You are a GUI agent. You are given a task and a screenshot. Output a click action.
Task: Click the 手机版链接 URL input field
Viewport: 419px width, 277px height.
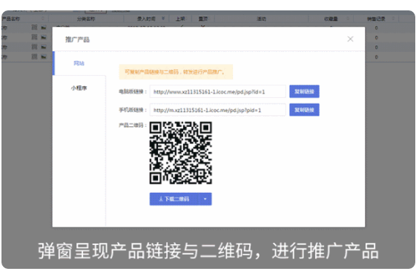tap(217, 110)
